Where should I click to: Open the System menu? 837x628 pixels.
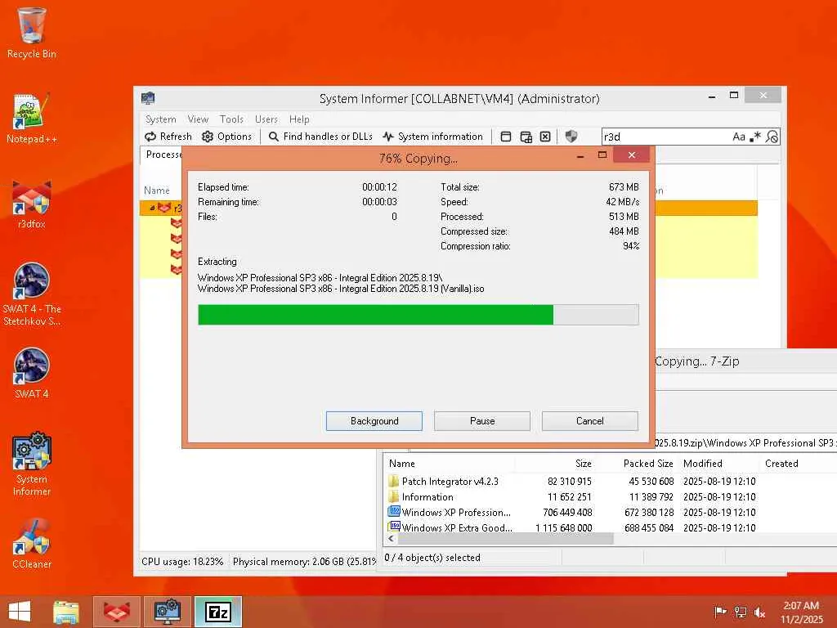point(160,119)
